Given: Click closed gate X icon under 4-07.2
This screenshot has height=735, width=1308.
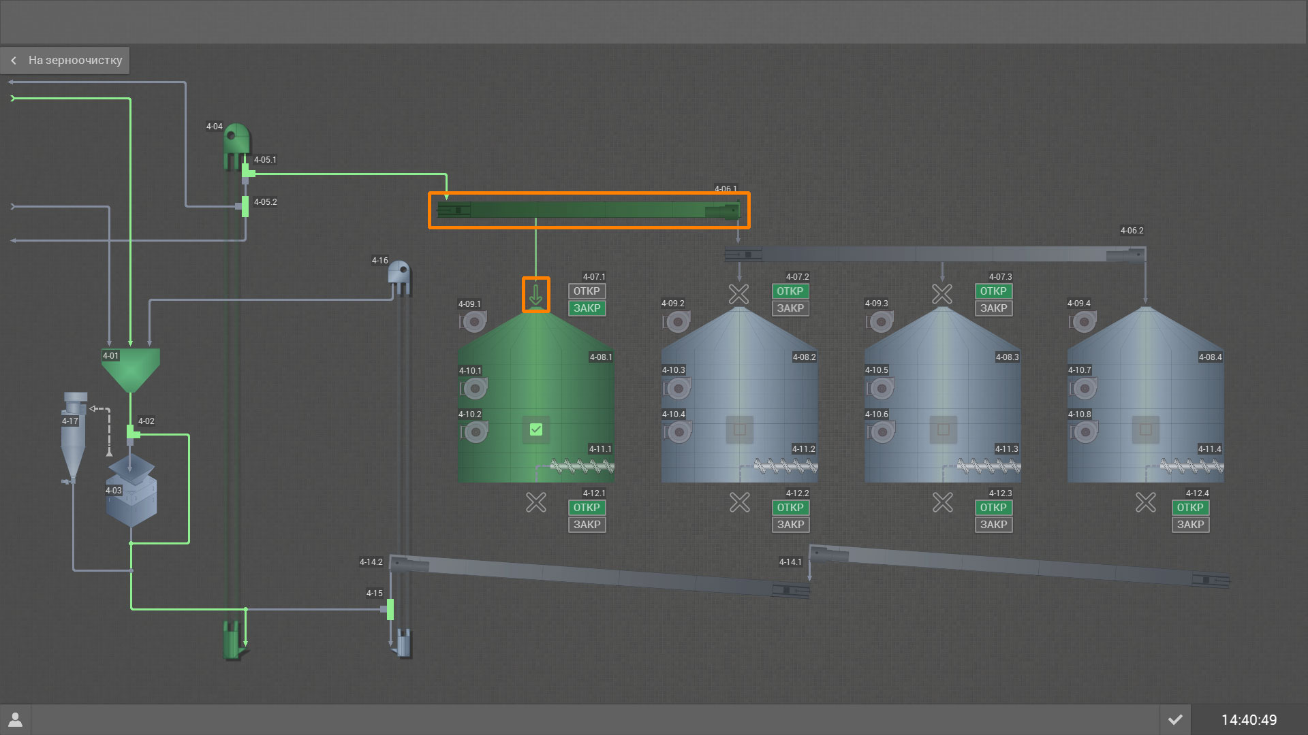Looking at the screenshot, I should click(x=739, y=294).
